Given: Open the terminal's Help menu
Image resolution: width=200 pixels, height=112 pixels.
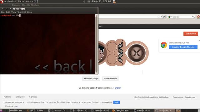Looking at the screenshot, I should tap(29, 12).
